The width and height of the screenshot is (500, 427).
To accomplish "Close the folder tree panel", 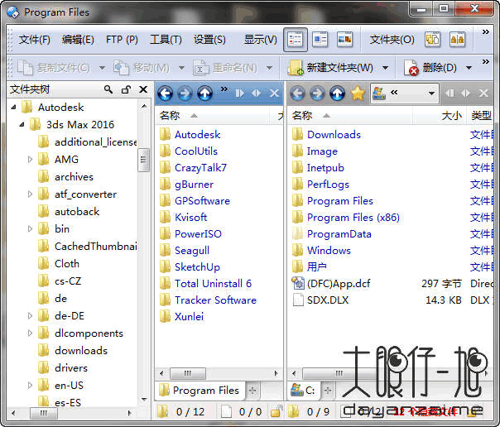I will (143, 89).
